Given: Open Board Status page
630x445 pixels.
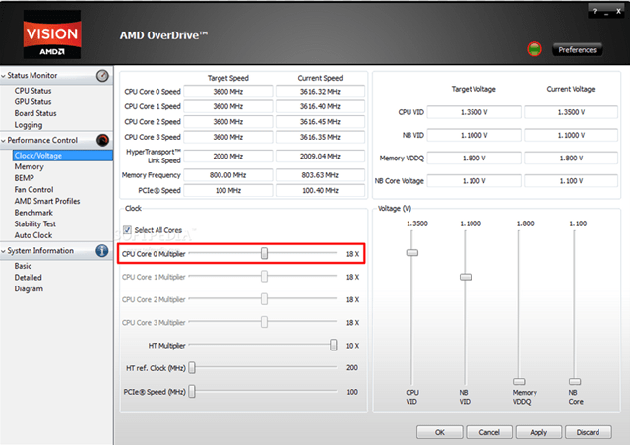Looking at the screenshot, I should (35, 113).
